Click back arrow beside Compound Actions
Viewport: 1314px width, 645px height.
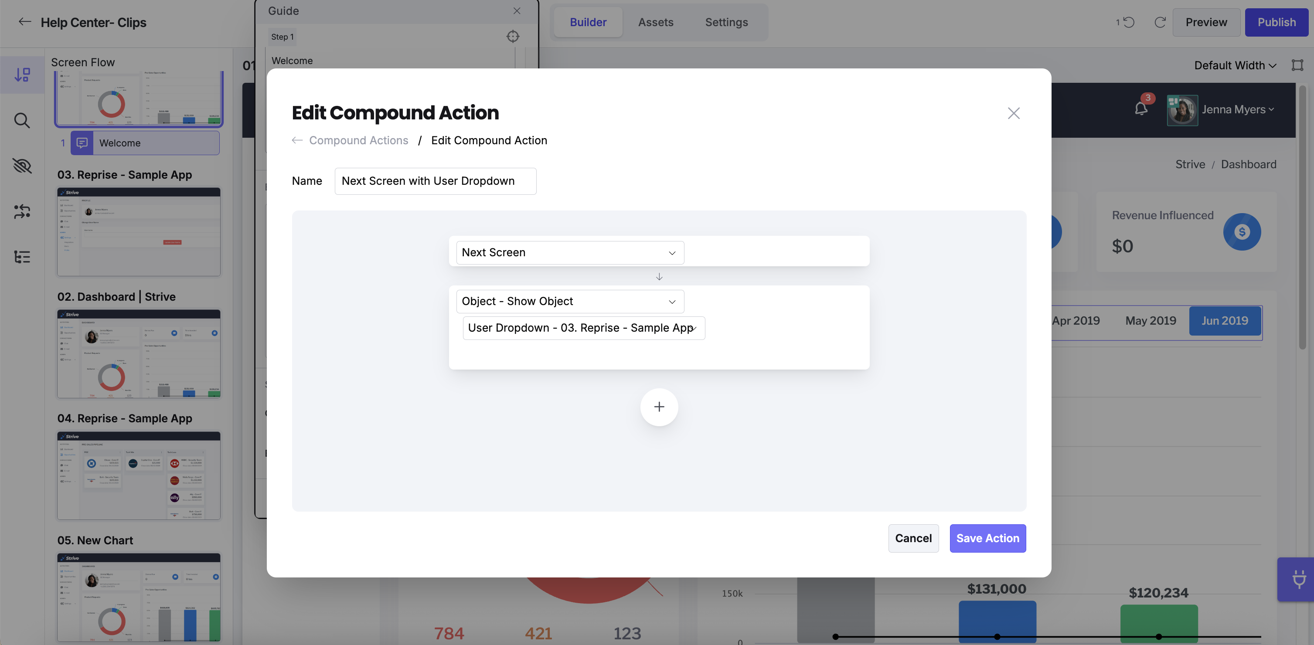pyautogui.click(x=297, y=140)
